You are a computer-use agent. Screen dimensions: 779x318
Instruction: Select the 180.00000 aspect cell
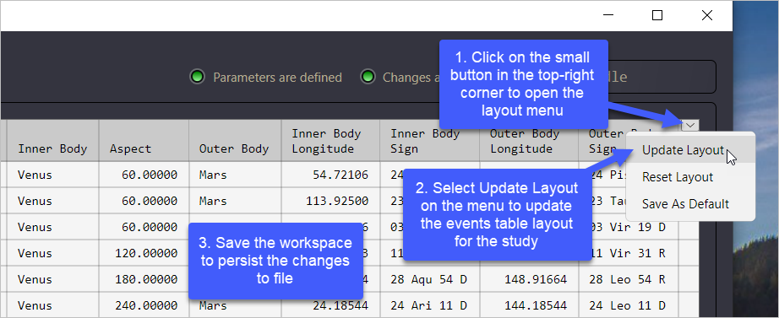tap(144, 279)
